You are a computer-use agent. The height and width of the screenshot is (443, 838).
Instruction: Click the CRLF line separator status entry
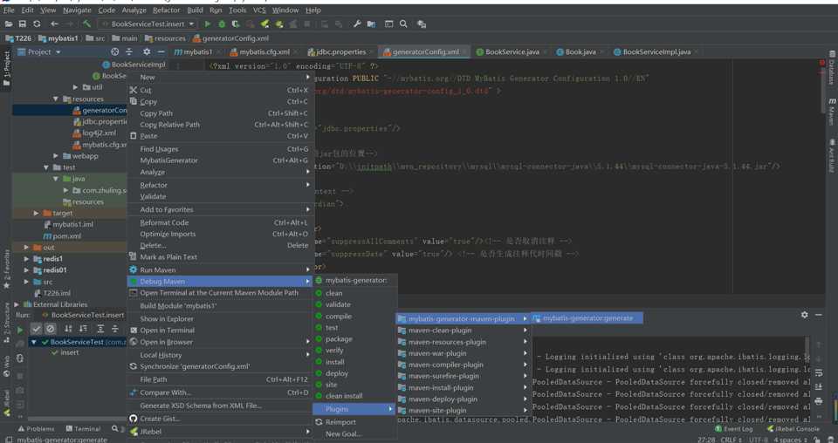[x=732, y=440]
